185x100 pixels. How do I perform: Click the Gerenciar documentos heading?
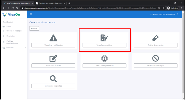pos(42,22)
